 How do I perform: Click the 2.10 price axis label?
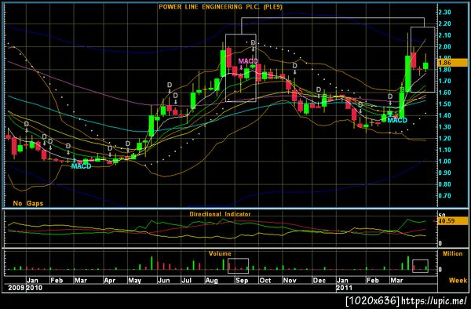(x=444, y=35)
